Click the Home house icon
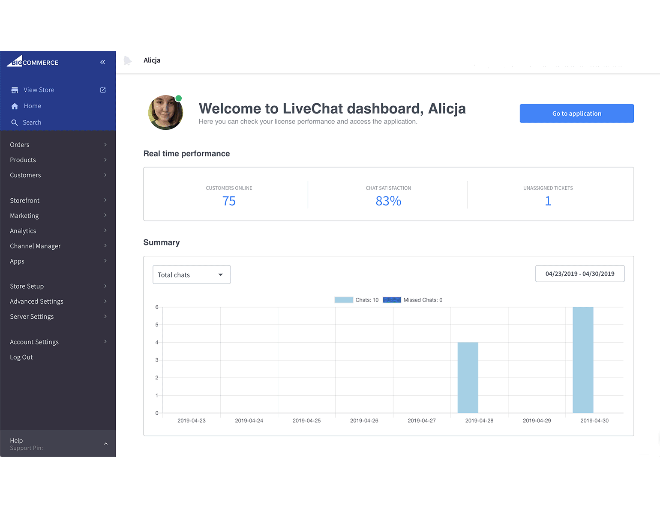 point(15,106)
